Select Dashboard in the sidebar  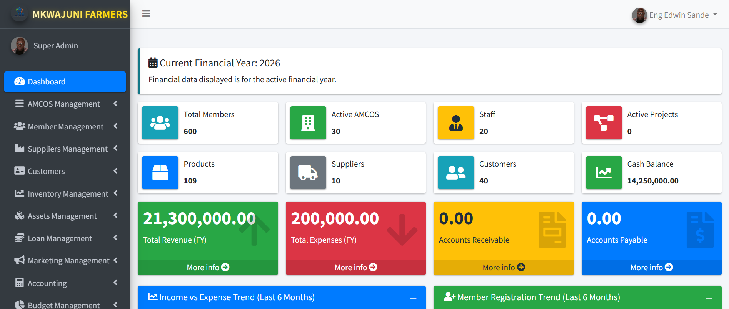point(65,82)
